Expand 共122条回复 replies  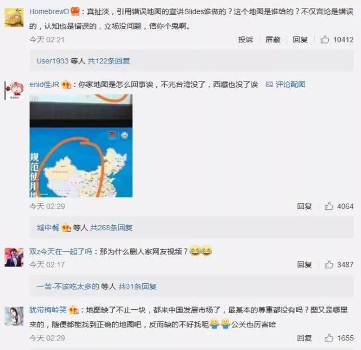click(x=109, y=61)
